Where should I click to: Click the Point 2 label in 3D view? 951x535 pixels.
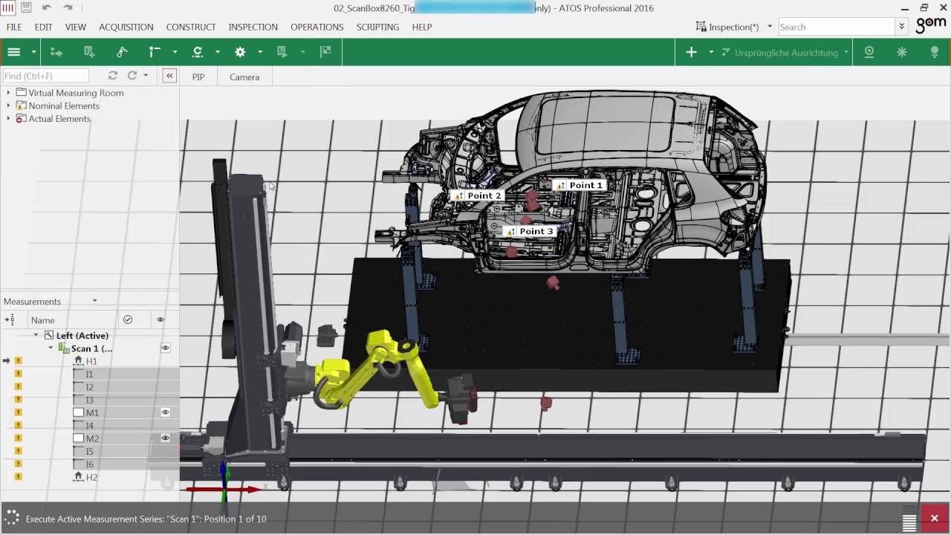coord(477,195)
